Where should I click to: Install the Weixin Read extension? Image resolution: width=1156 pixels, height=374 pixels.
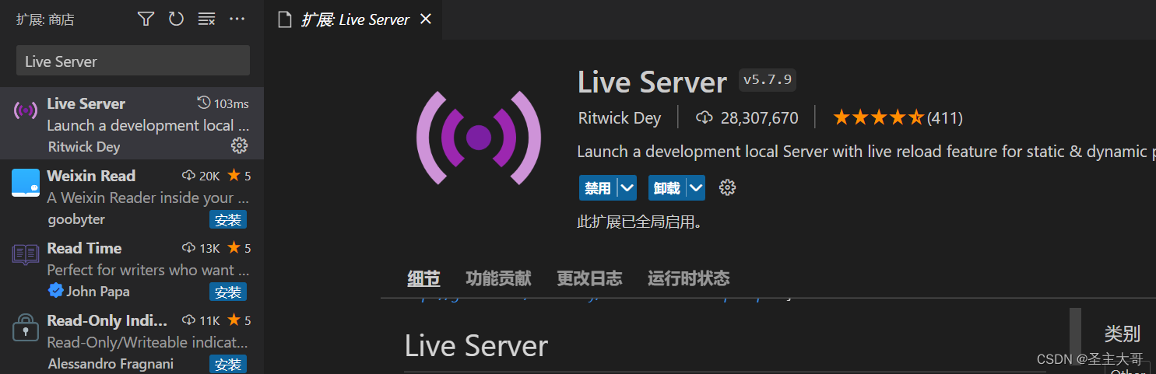[228, 220]
